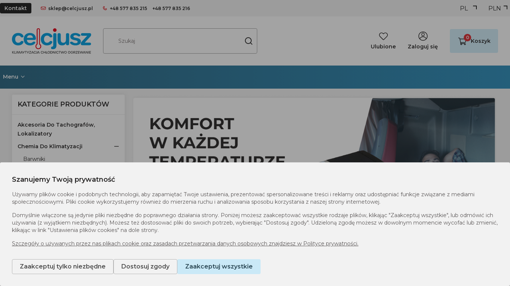Click the Kategorie Produktów header

point(63,104)
